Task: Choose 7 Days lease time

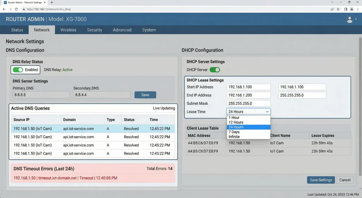Action: point(249,132)
